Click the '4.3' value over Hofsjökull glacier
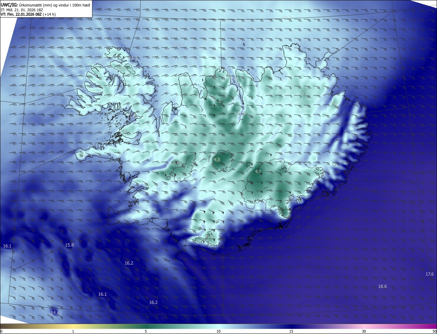 (217, 159)
